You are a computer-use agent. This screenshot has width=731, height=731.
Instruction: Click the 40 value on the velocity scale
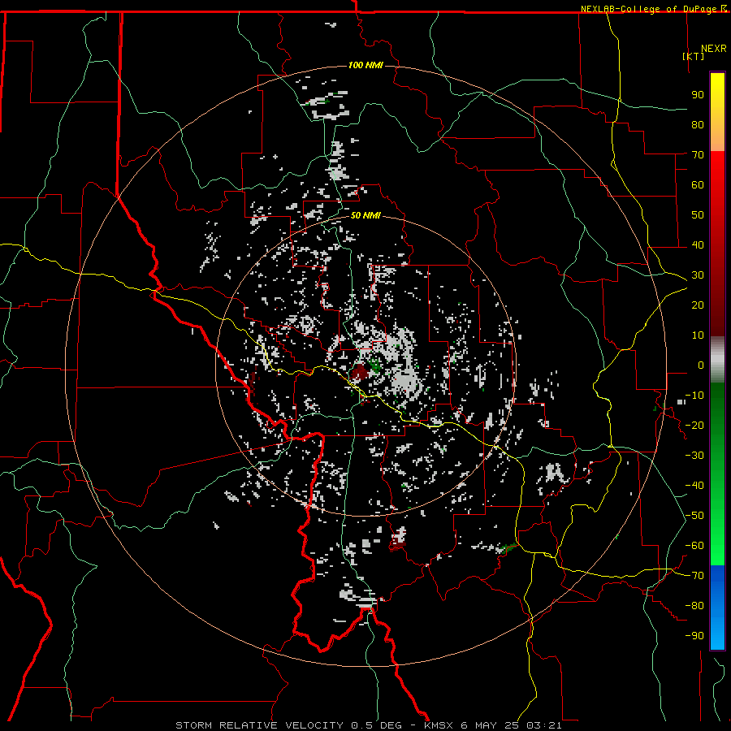[698, 245]
